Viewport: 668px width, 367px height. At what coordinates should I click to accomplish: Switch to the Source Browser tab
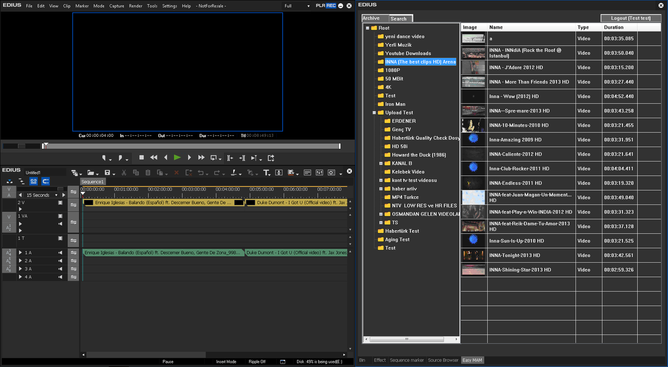pyautogui.click(x=443, y=360)
